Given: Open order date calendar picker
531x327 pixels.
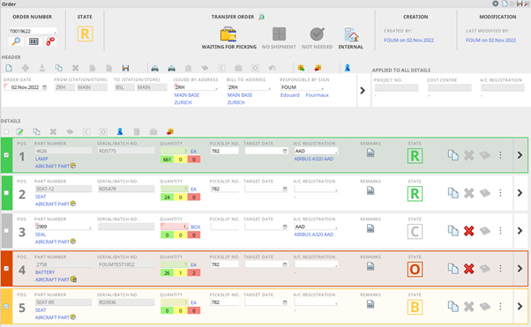Looking at the screenshot, I should click(x=45, y=87).
